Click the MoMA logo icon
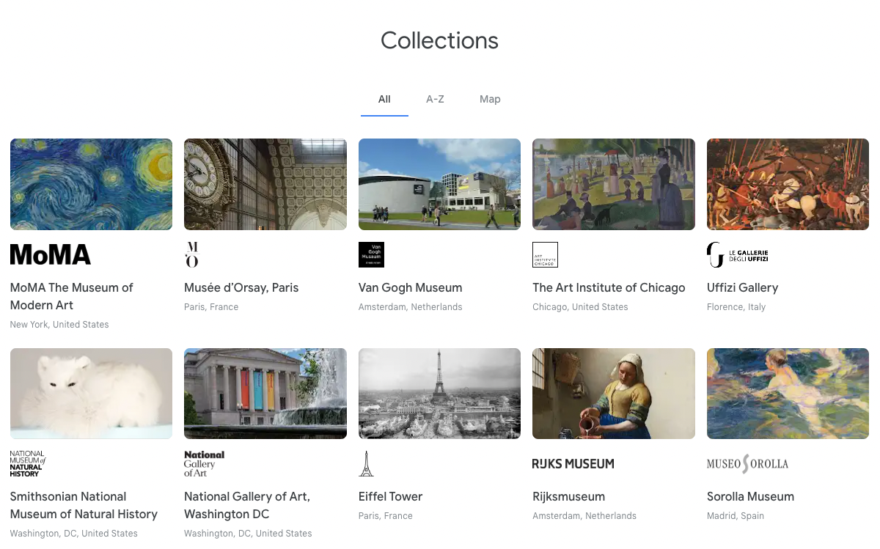 pyautogui.click(x=51, y=254)
